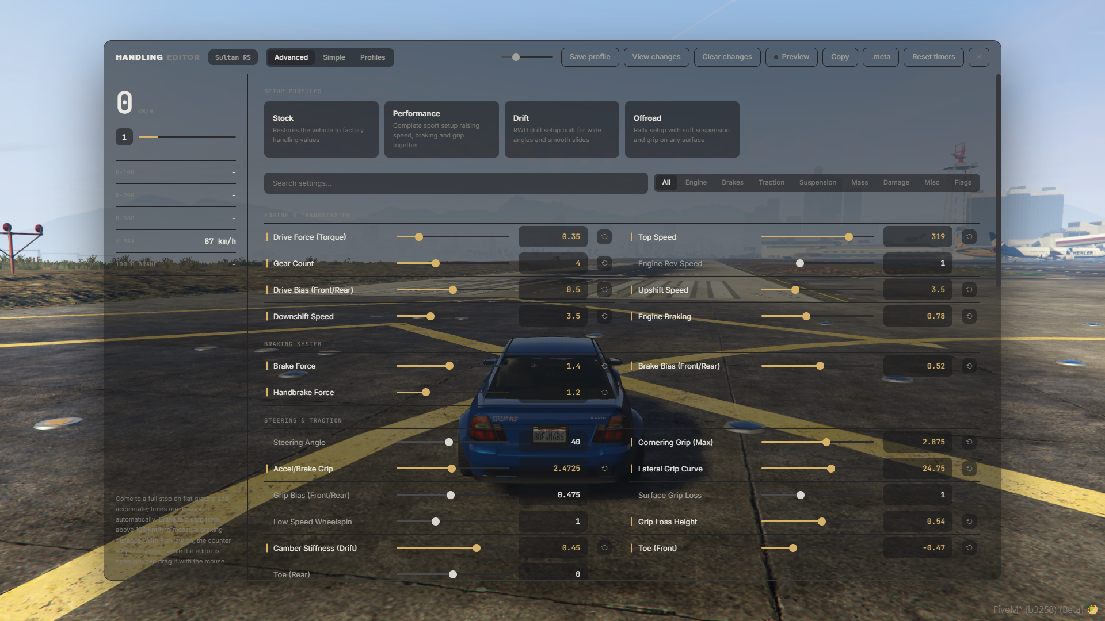
Task: Reset the Gear Count value
Action: click(604, 263)
